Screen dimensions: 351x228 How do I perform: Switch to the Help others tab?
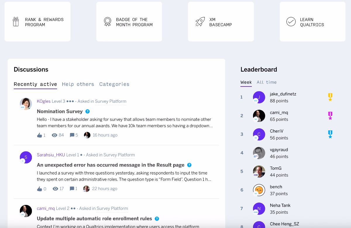coord(78,84)
